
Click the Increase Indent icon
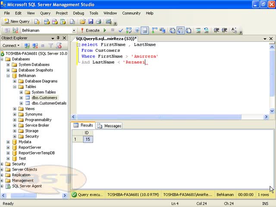(x=224, y=31)
